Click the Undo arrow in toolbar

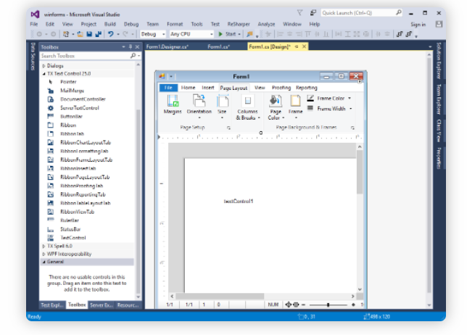pyautogui.click(x=110, y=34)
